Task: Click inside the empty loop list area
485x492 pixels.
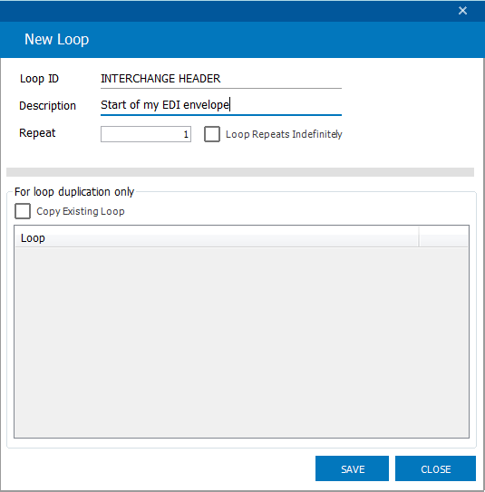Action: (241, 342)
